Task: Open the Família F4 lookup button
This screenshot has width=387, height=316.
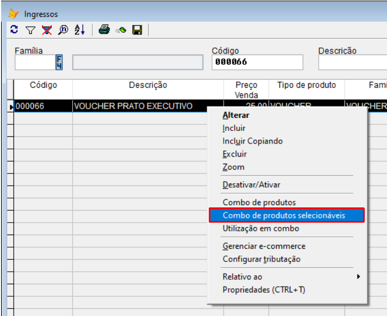Action: pyautogui.click(x=60, y=63)
